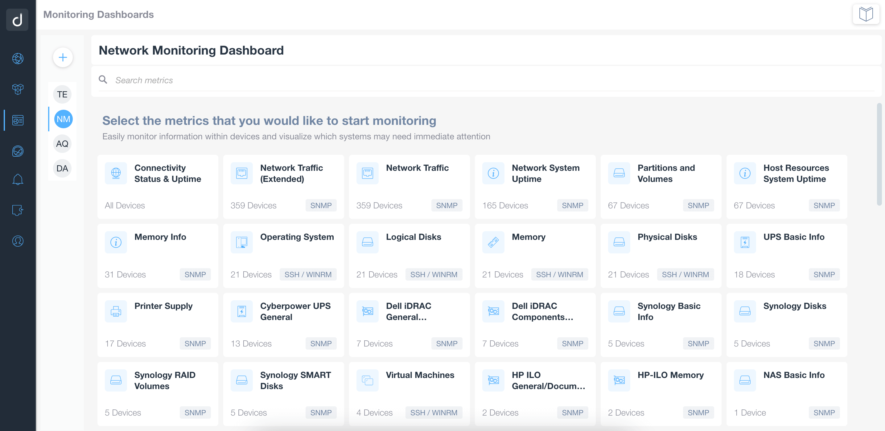Click the Virtual Machines icon

click(x=367, y=380)
